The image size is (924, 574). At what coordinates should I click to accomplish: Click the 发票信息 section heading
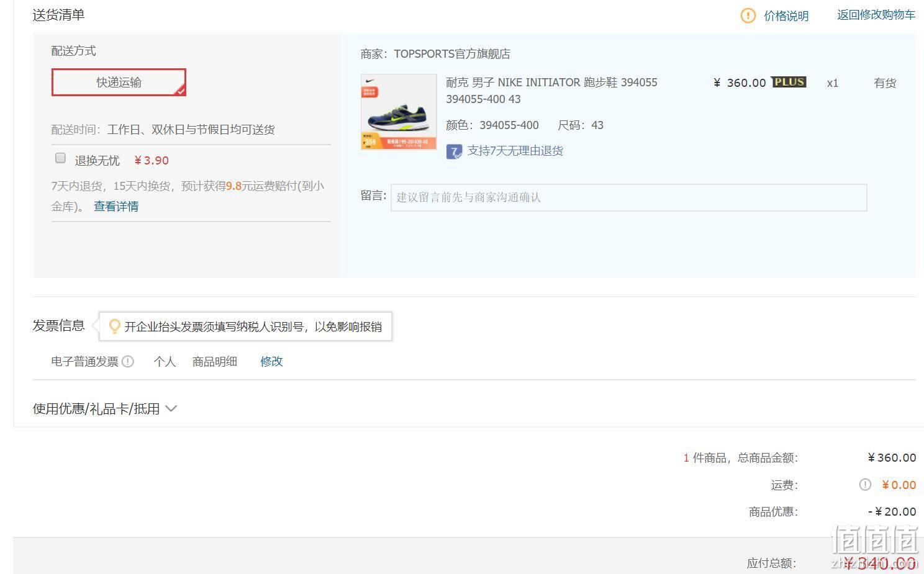[x=58, y=326]
